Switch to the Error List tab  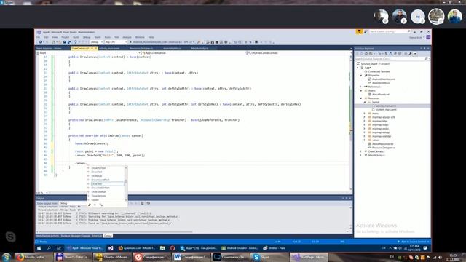click(97, 236)
